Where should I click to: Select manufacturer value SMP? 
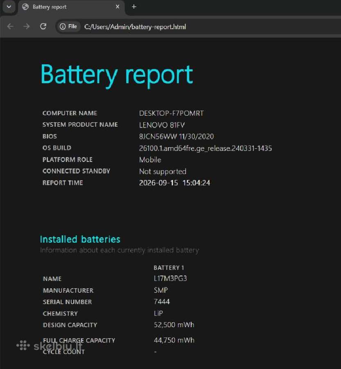[161, 290]
